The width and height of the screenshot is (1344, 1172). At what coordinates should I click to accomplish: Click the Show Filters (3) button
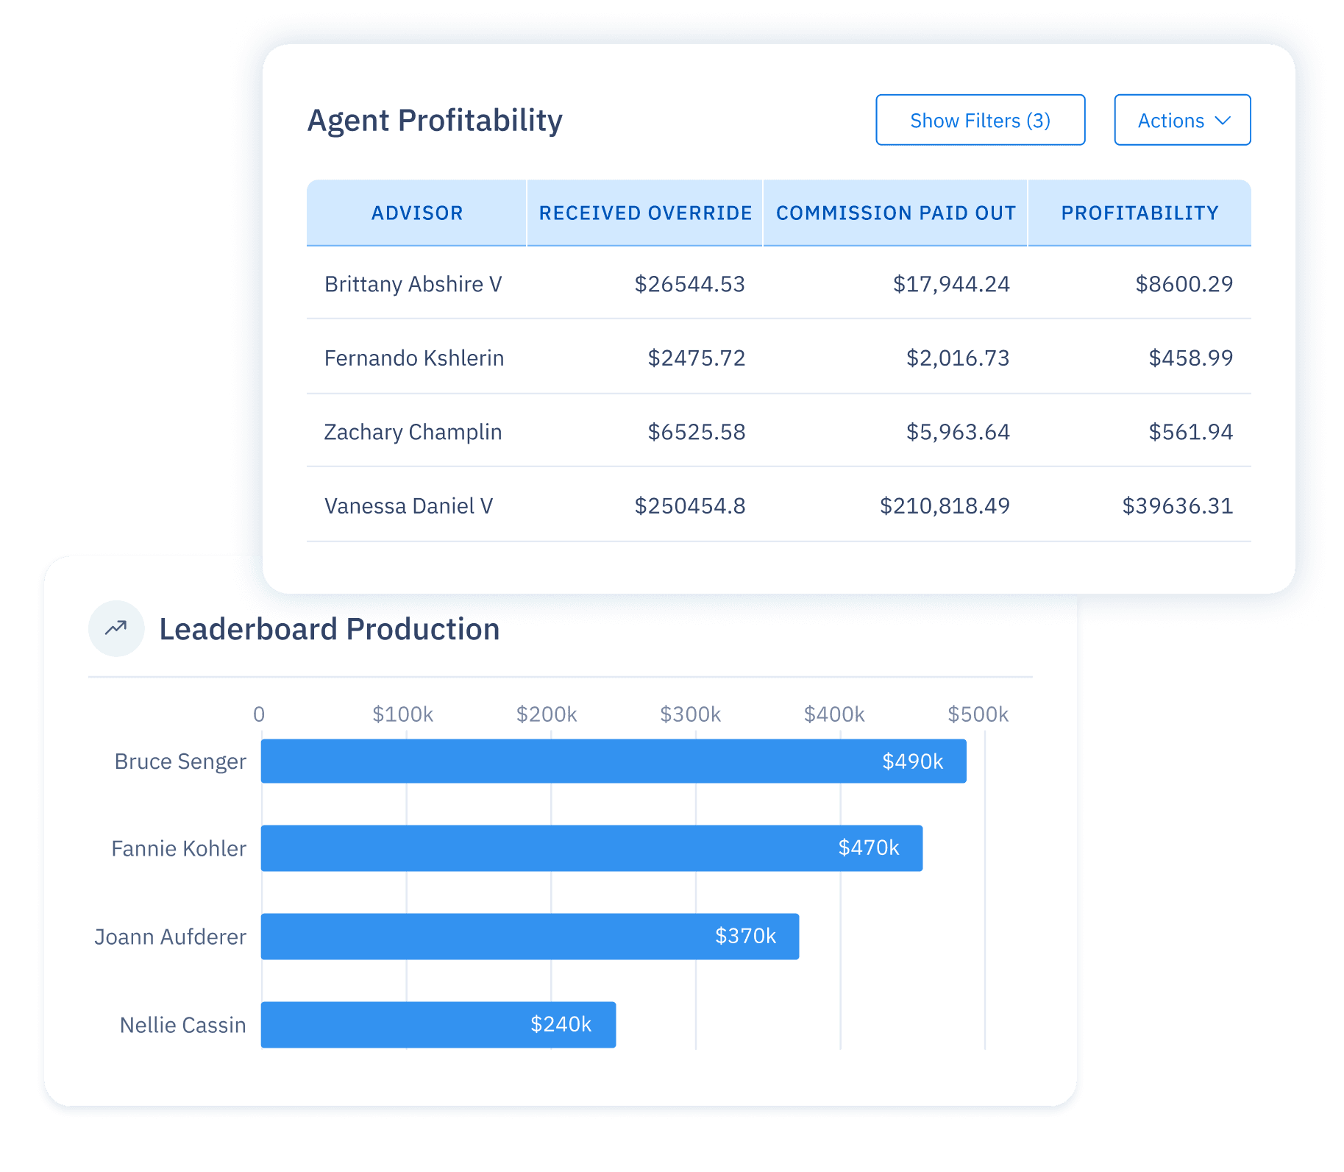(980, 120)
